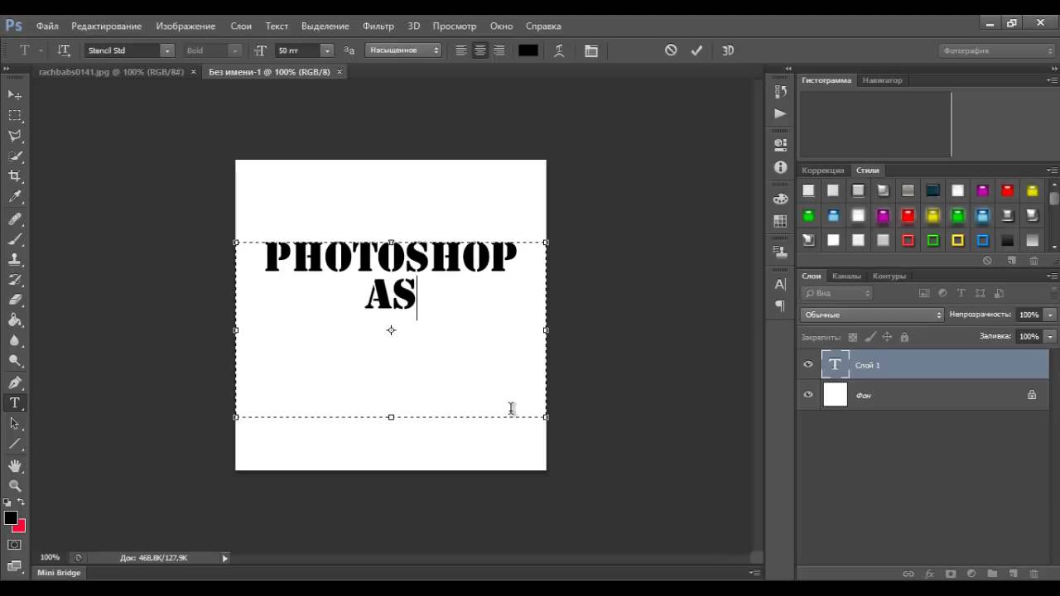Select the Quick Selection tool
Image resolution: width=1060 pixels, height=596 pixels.
pyautogui.click(x=15, y=156)
